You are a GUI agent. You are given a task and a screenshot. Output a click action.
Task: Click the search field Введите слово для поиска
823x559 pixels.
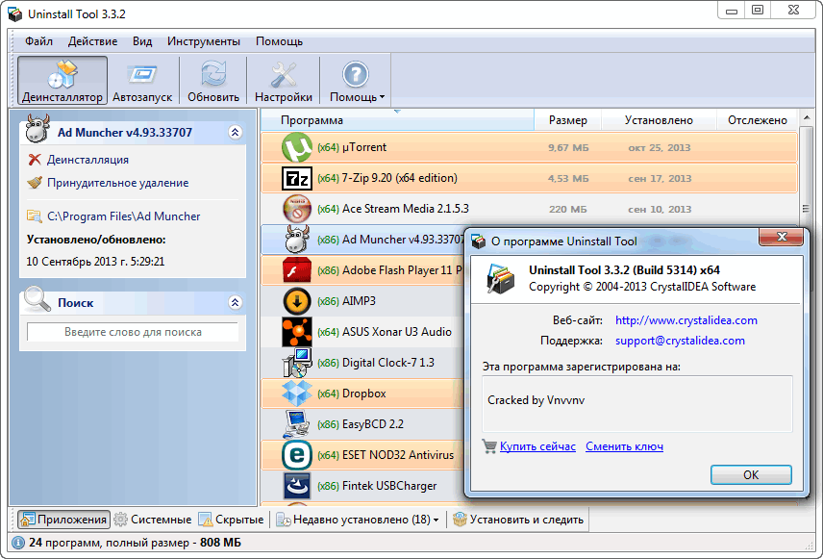point(133,332)
